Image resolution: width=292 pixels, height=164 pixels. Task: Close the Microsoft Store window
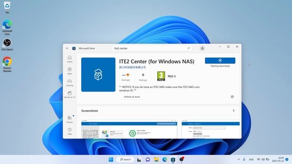coord(237,46)
